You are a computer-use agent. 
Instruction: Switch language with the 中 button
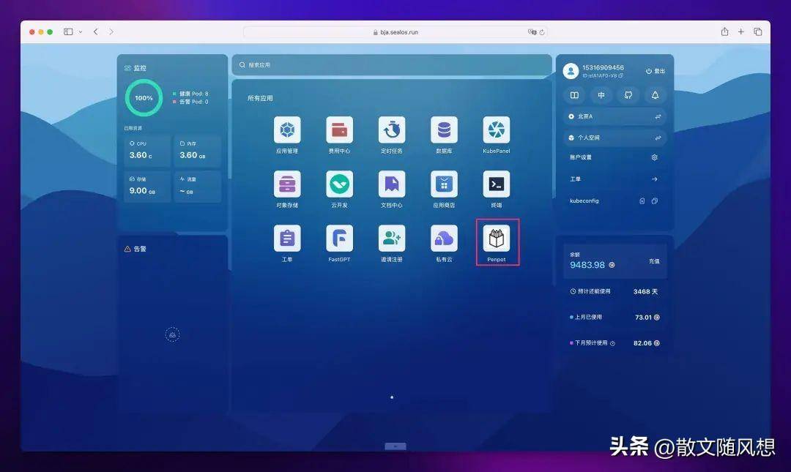pos(601,95)
